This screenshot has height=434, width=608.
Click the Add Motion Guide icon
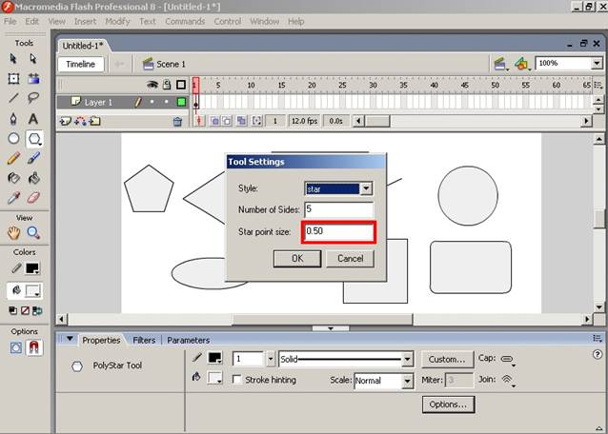coord(80,122)
